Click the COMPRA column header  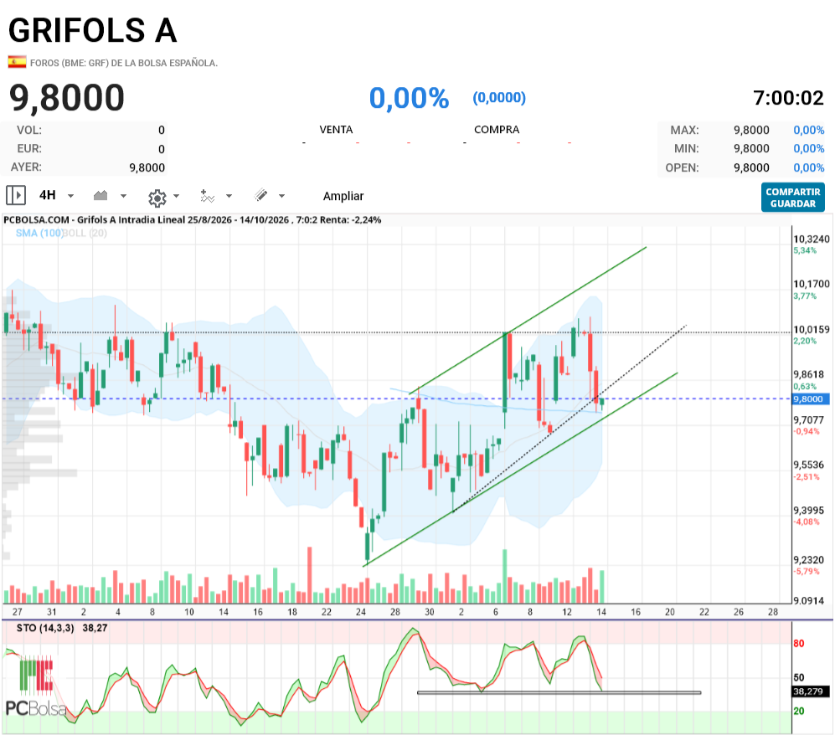click(497, 129)
